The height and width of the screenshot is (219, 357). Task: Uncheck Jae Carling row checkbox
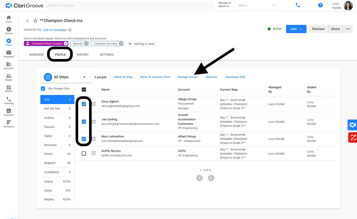pos(84,121)
